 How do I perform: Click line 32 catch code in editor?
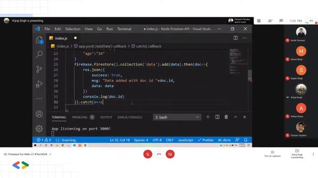pos(88,102)
